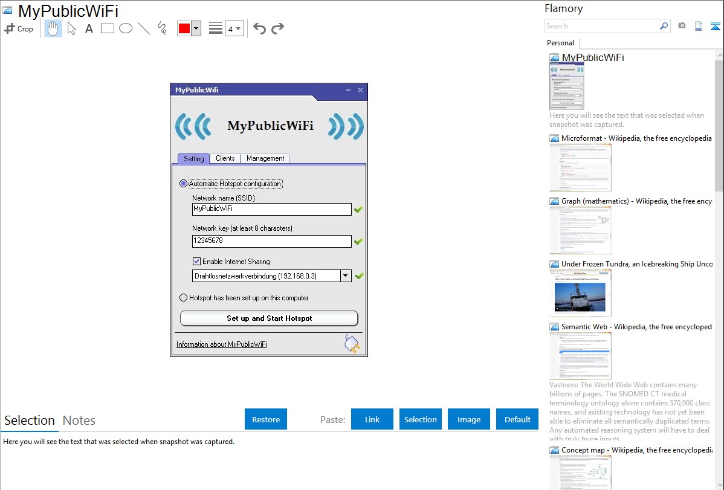Click the green checkmark beside SSID field
724x490 pixels.
tap(358, 210)
